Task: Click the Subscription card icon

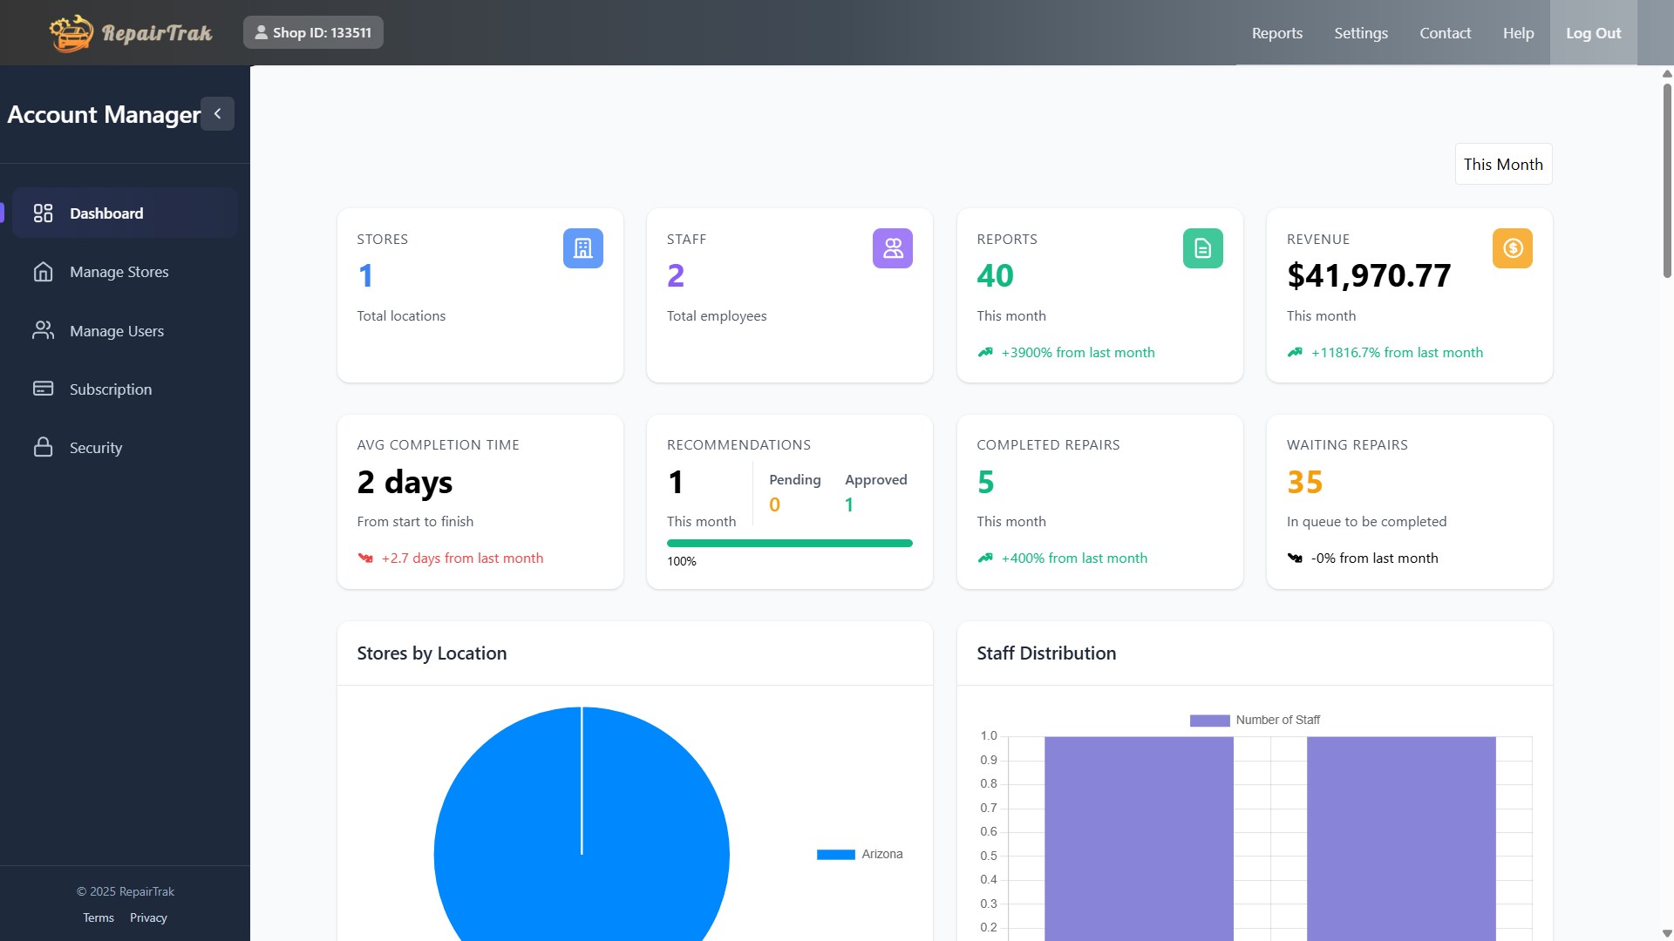Action: coord(43,389)
